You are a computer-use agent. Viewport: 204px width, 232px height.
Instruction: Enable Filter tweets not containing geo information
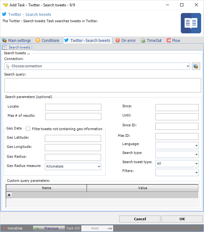[28, 129]
